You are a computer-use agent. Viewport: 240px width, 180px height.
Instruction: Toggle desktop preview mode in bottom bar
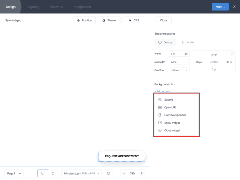[43, 173]
